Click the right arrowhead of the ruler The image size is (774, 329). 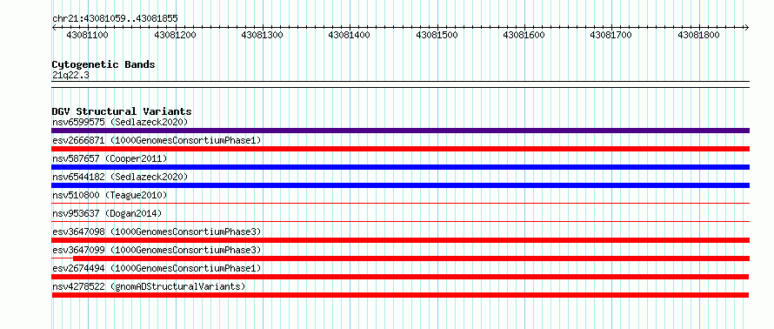746,28
